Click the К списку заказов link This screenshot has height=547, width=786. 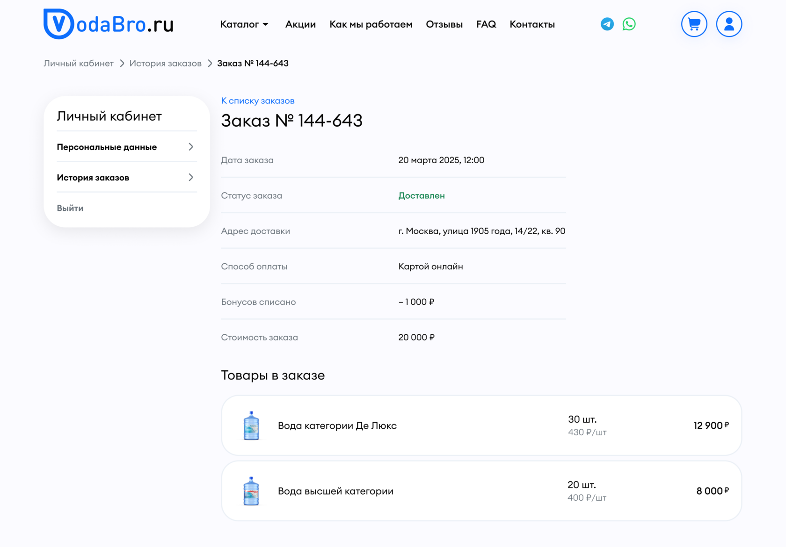click(258, 101)
